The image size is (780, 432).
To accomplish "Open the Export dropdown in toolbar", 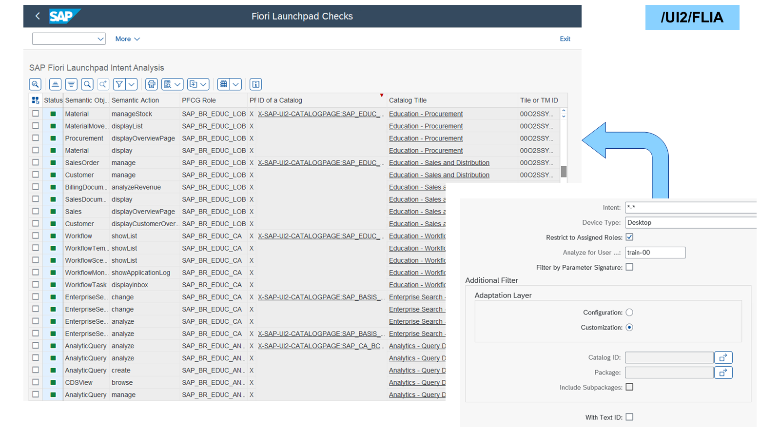I will pyautogui.click(x=198, y=84).
